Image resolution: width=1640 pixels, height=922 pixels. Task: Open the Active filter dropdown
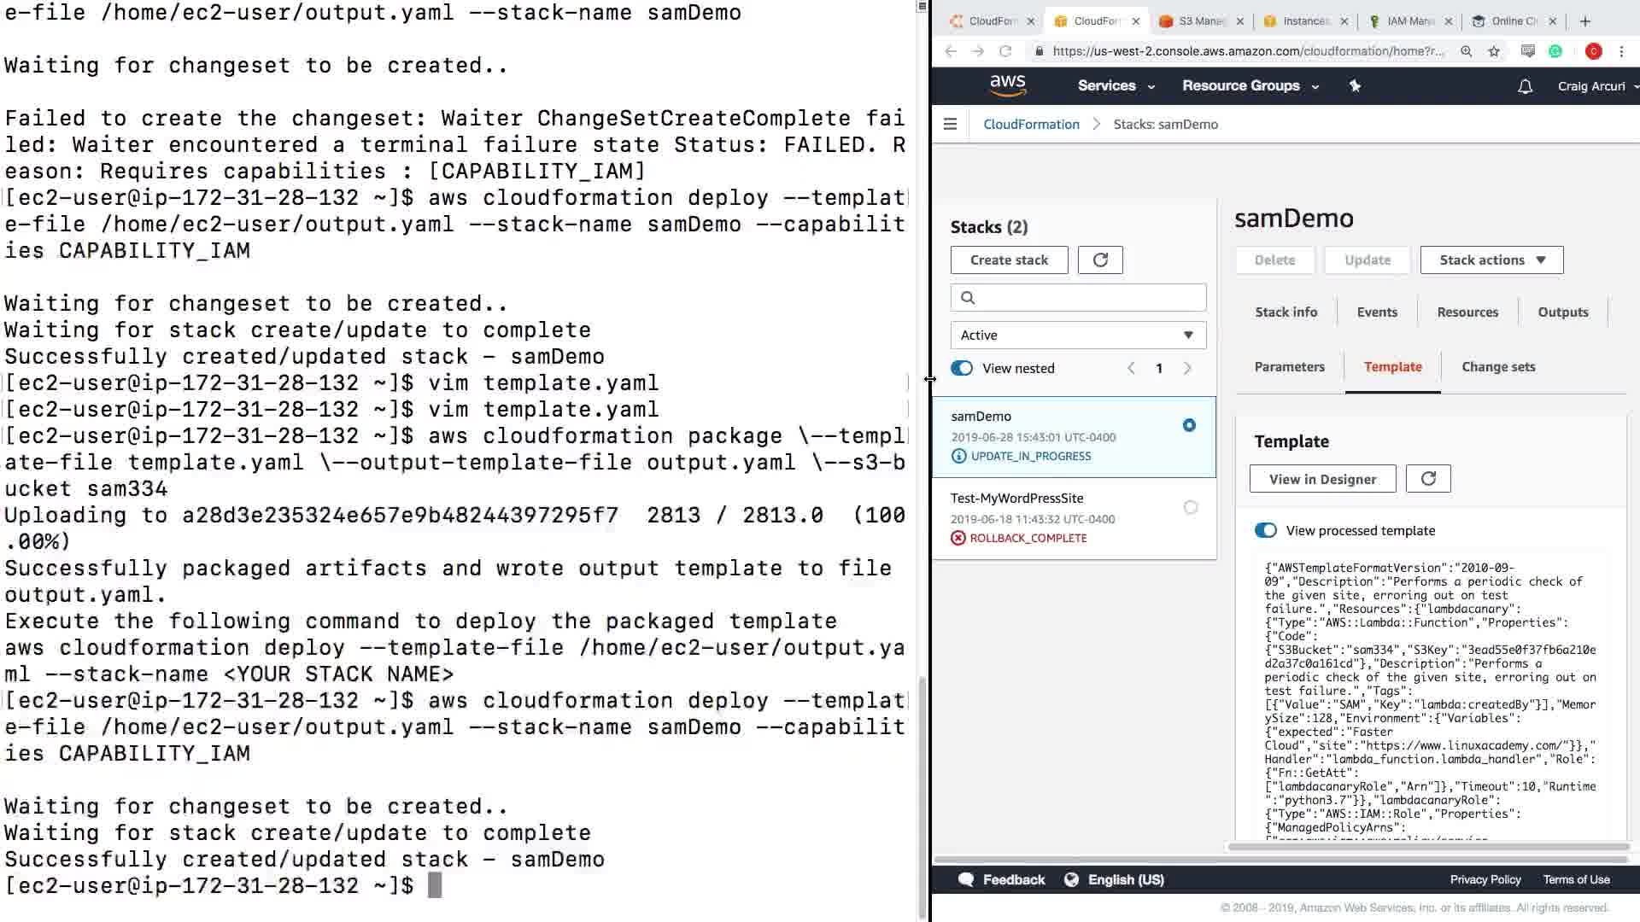(x=1078, y=336)
